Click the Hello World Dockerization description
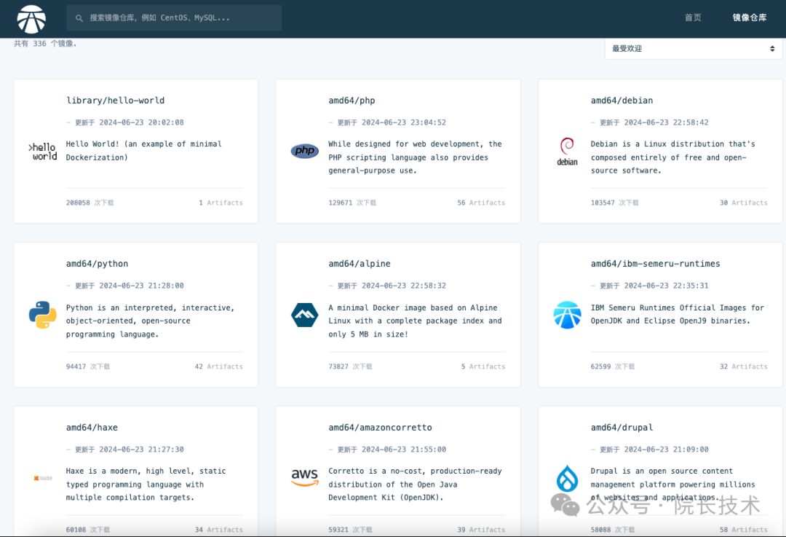Screen dimensions: 786x537 click(144, 151)
